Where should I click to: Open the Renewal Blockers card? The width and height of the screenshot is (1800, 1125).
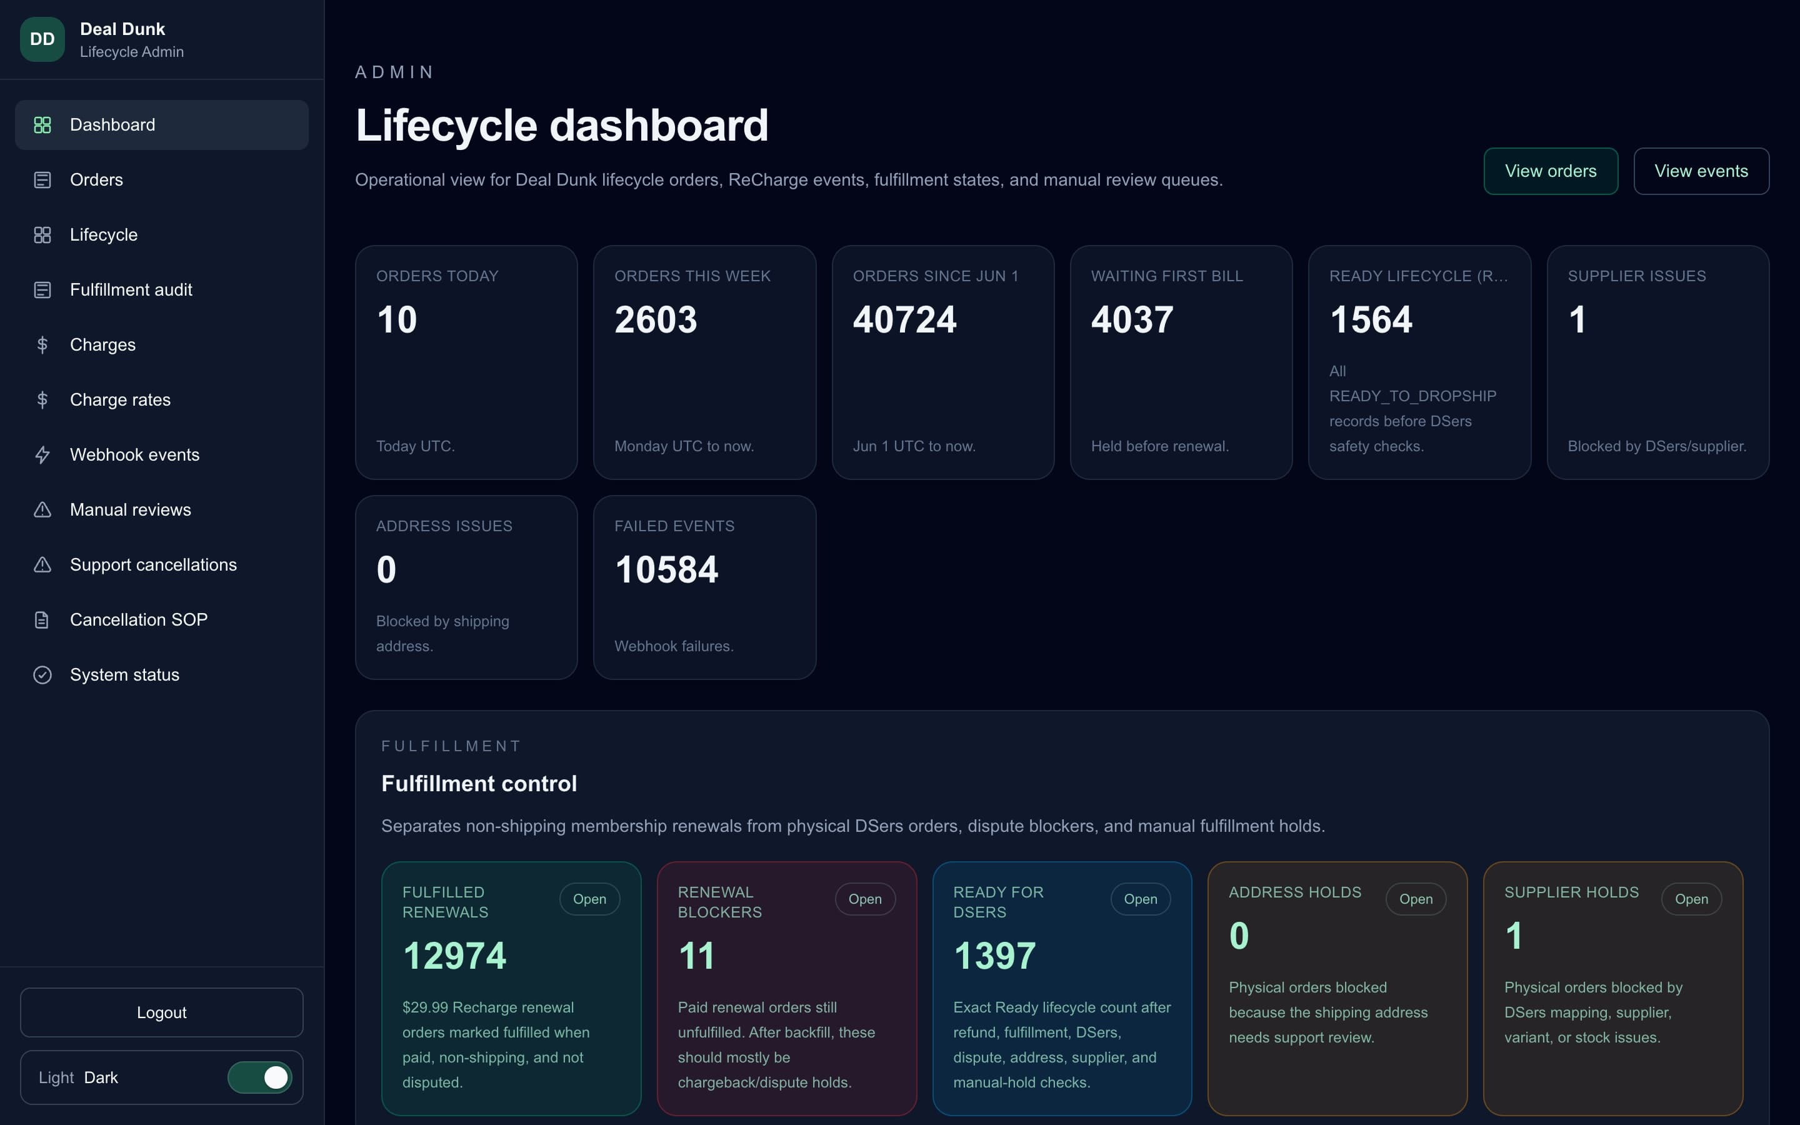(865, 899)
